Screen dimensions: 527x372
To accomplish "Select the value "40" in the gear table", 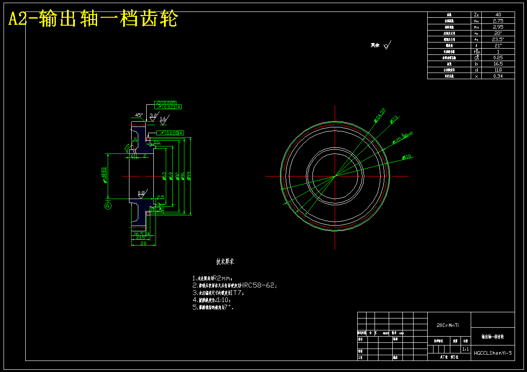I will coord(498,15).
